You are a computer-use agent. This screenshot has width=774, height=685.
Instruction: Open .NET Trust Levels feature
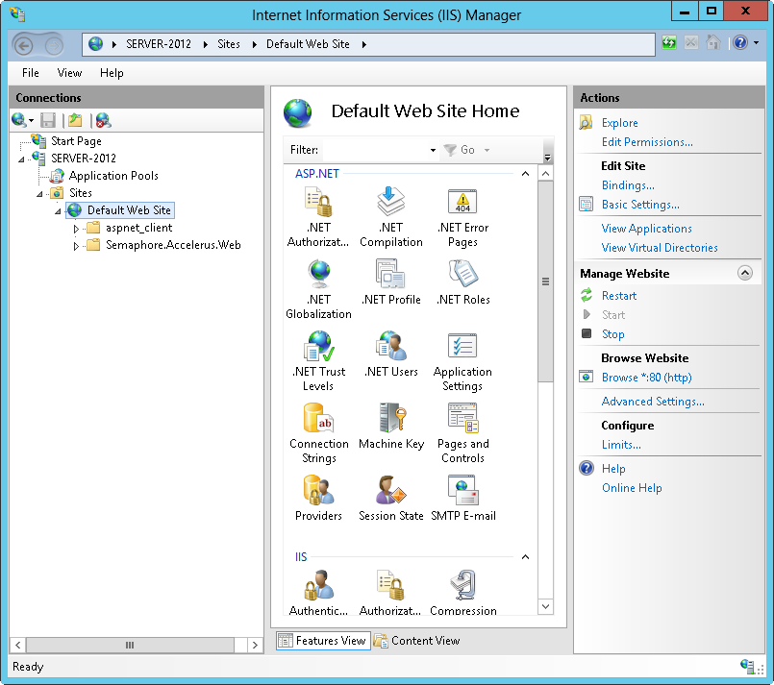318,361
